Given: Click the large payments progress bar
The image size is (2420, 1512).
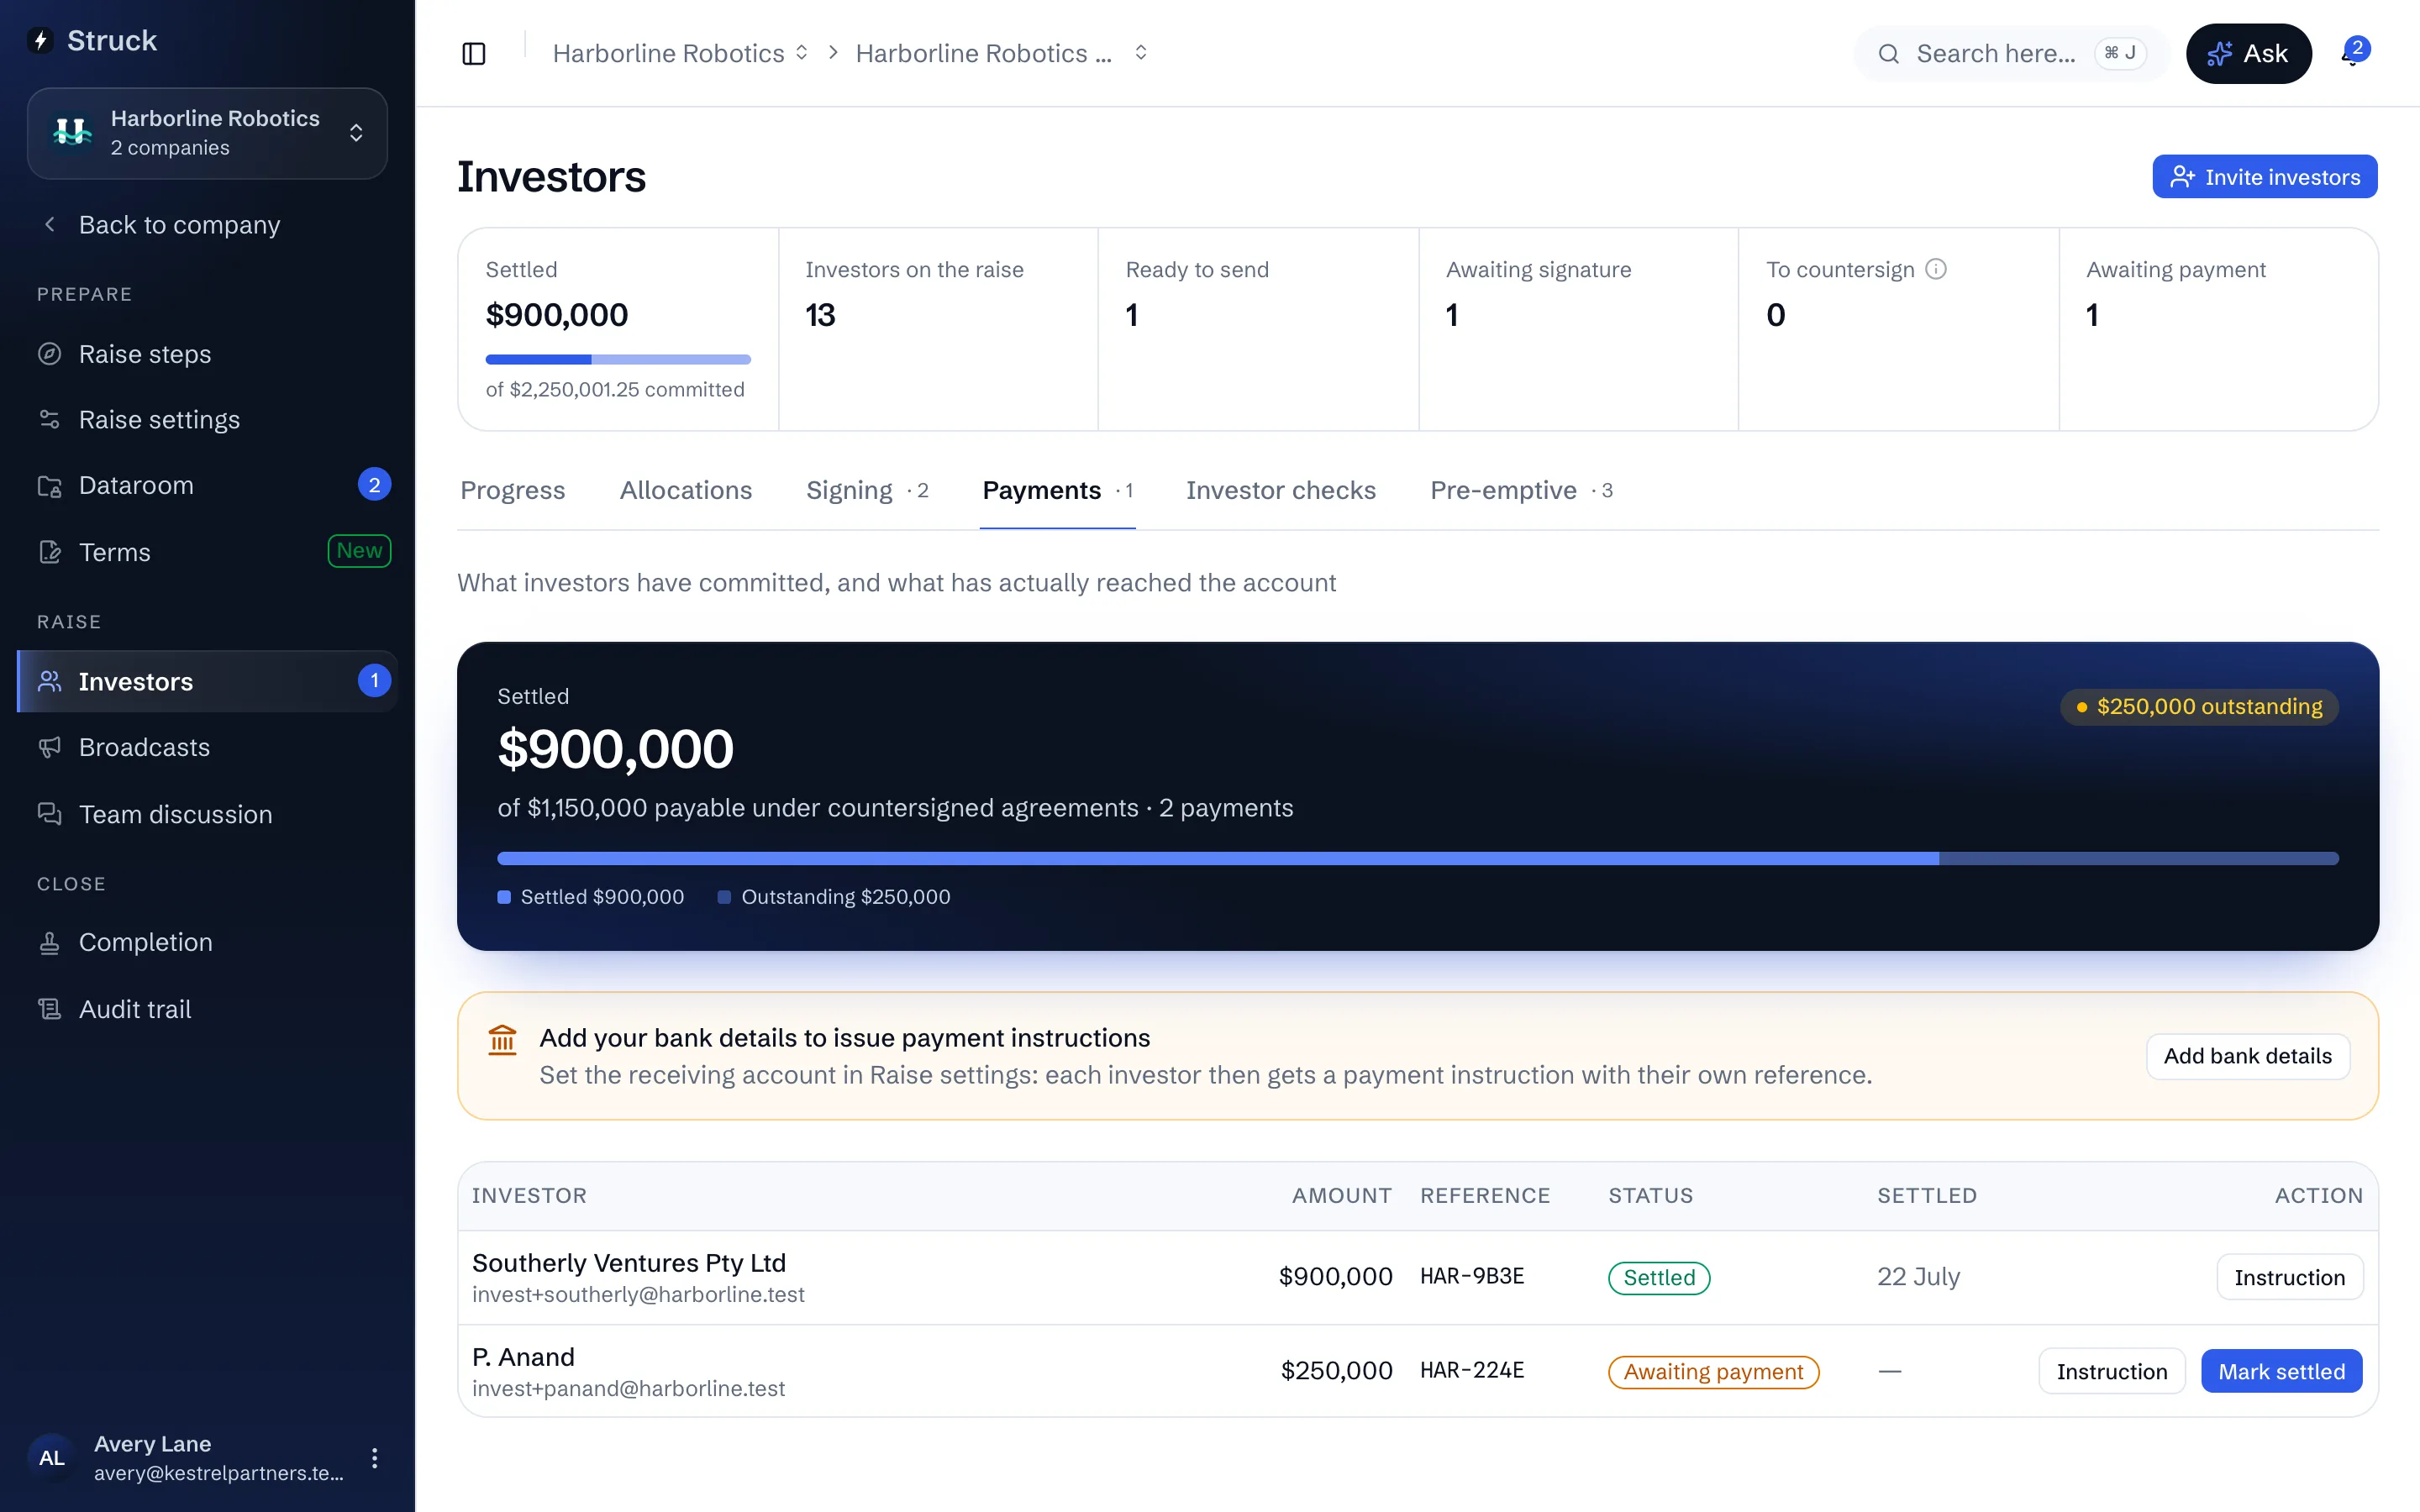Looking at the screenshot, I should [x=1417, y=858].
